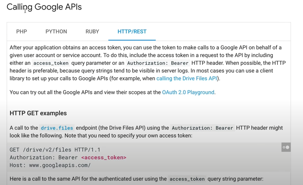The image size is (303, 185).
Task: Switch to the PHP tab
Action: pos(22,32)
